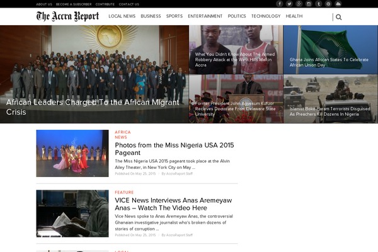Screen dimensions: 378x252
Task: Open African Union Day story
Action: pyautogui.click(x=329, y=62)
